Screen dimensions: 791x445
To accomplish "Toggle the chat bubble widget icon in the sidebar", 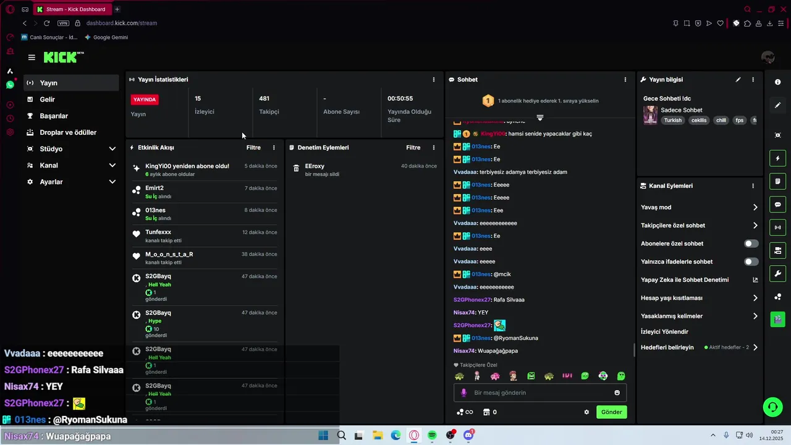I will 777,205.
